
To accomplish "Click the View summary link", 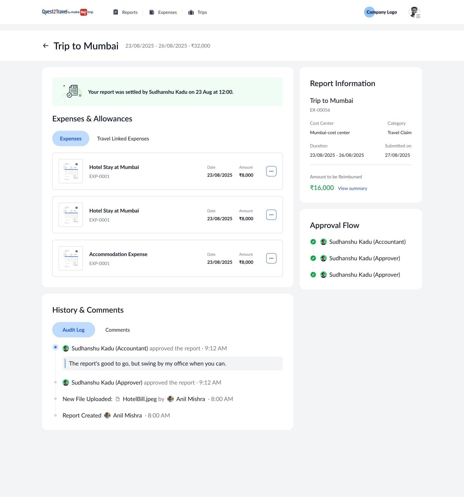I will click(x=353, y=188).
